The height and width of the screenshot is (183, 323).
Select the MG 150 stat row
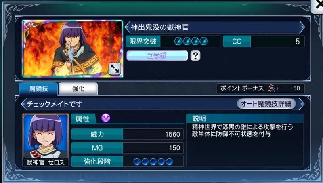pyautogui.click(x=128, y=148)
